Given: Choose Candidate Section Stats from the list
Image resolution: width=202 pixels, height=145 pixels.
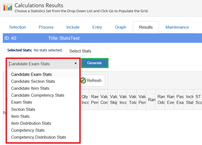Looking at the screenshot, I should click(x=33, y=81).
